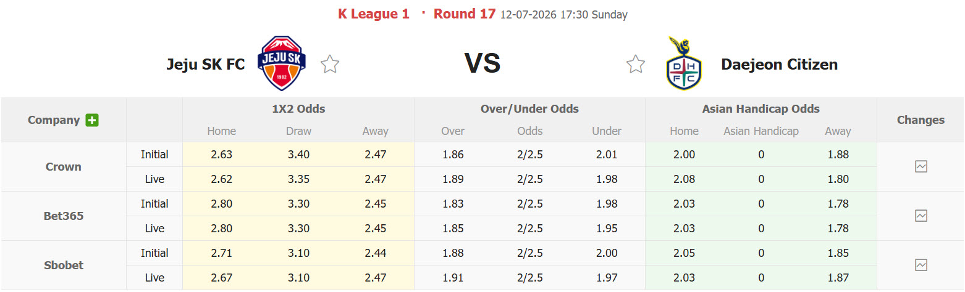Favorite Daejeon Citizen with star icon
965x292 pixels.
636,64
